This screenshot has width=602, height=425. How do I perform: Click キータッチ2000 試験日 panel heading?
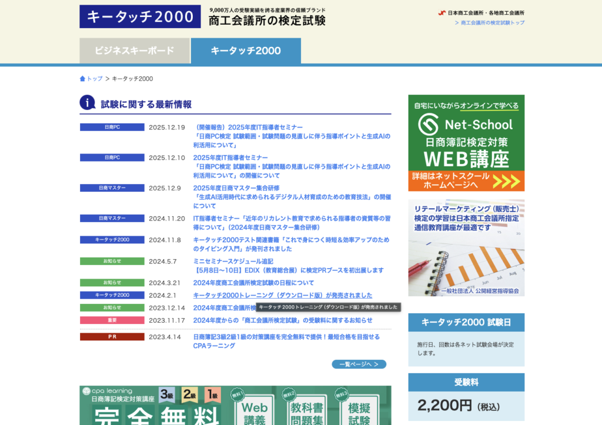[x=466, y=323]
